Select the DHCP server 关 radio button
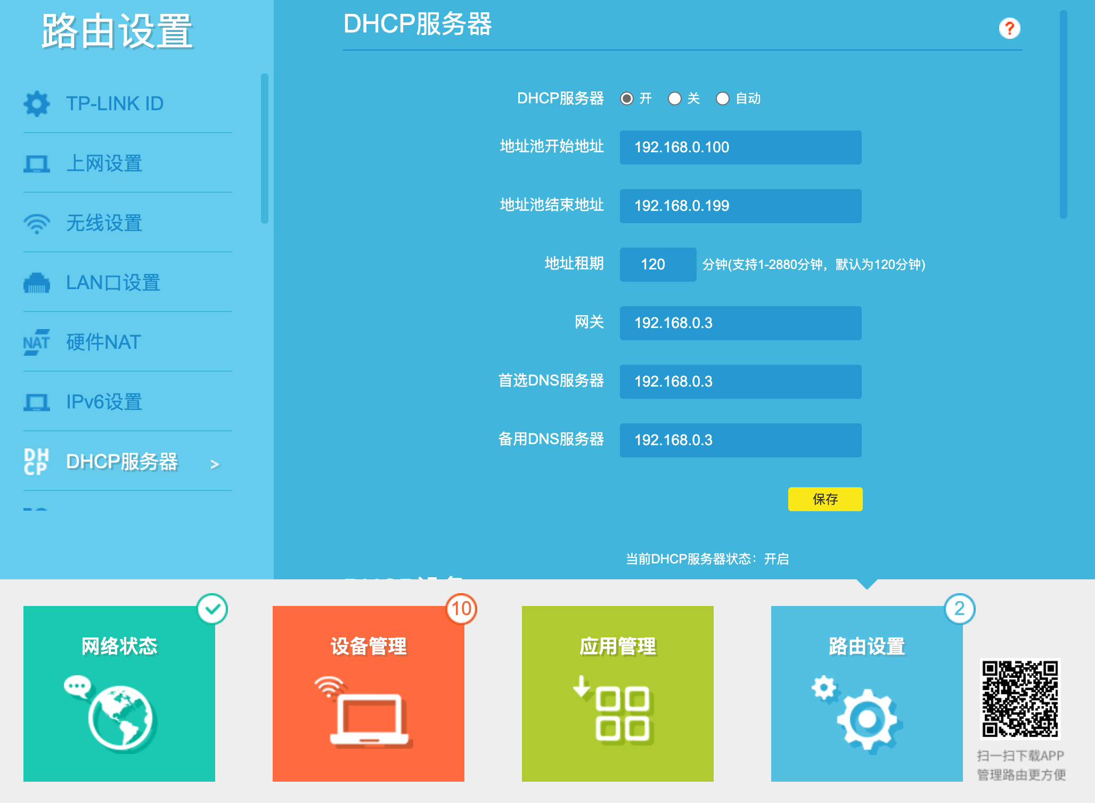 [675, 99]
